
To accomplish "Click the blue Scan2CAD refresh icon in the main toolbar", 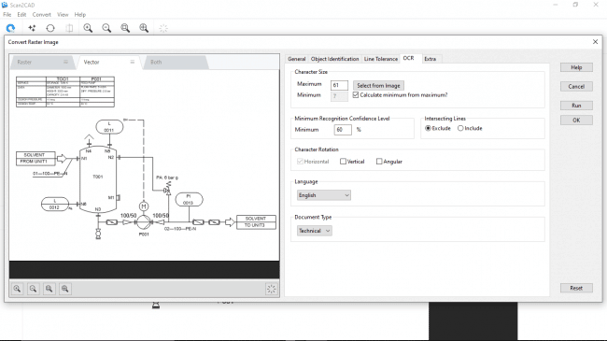I will click(x=10, y=28).
